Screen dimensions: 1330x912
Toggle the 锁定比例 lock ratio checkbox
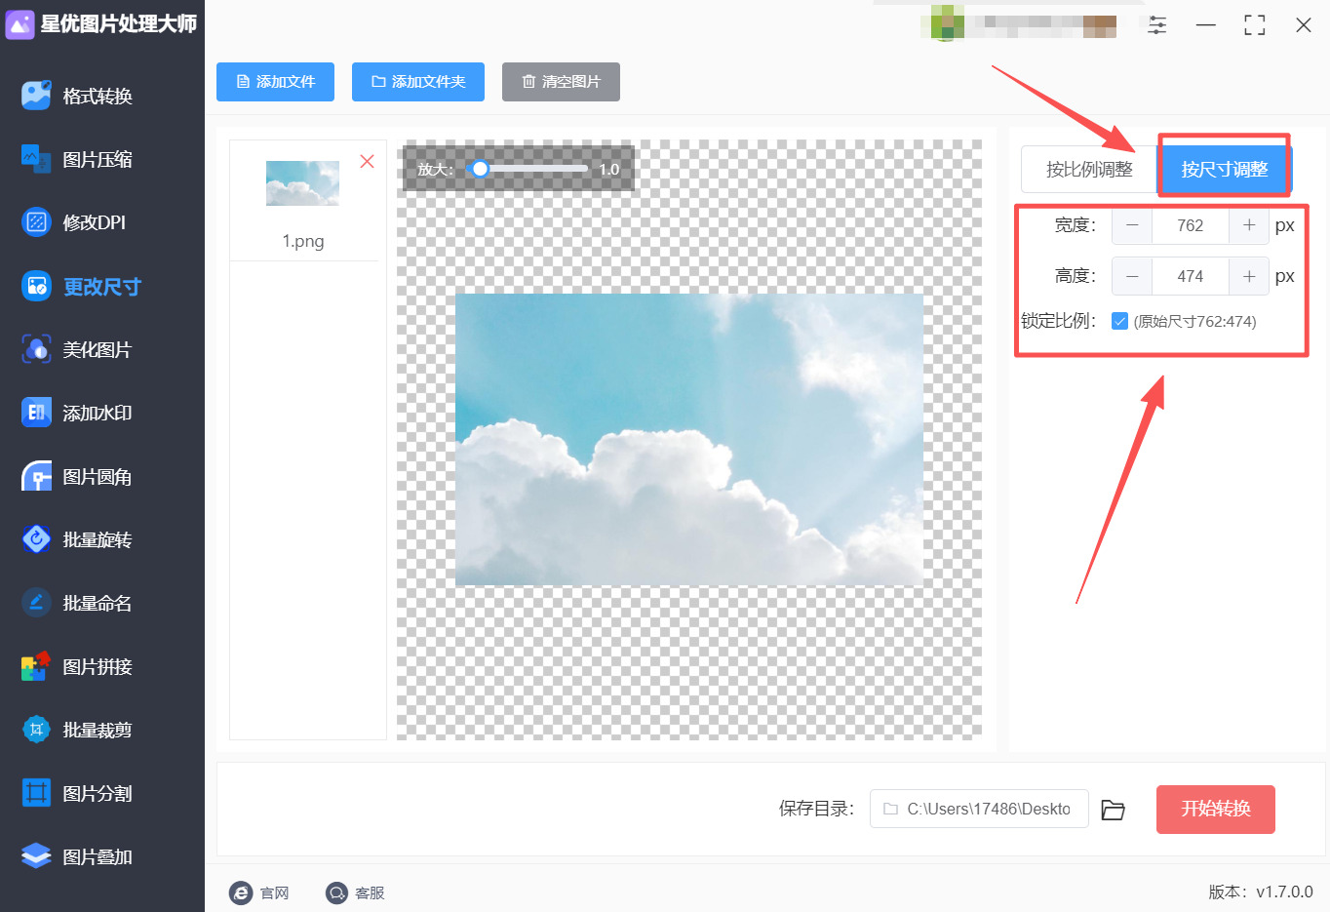click(1119, 321)
